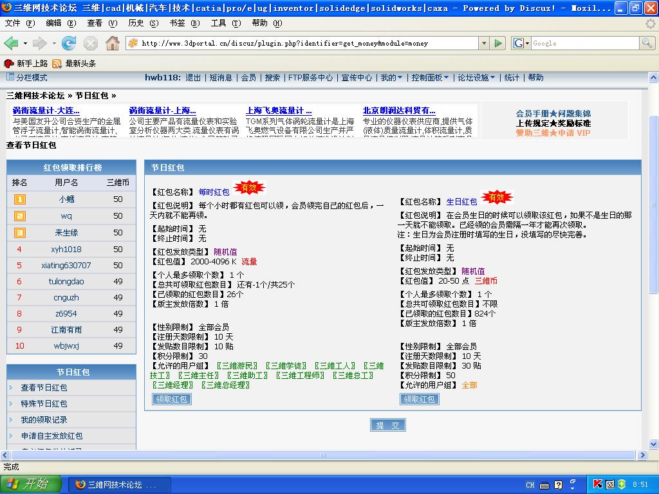Screen dimensions: 659x494
Task: Click the Stop loading icon
Action: (90, 43)
